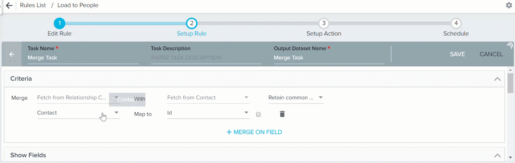Click the Task Description input field
The image size is (515, 163).
point(206,58)
